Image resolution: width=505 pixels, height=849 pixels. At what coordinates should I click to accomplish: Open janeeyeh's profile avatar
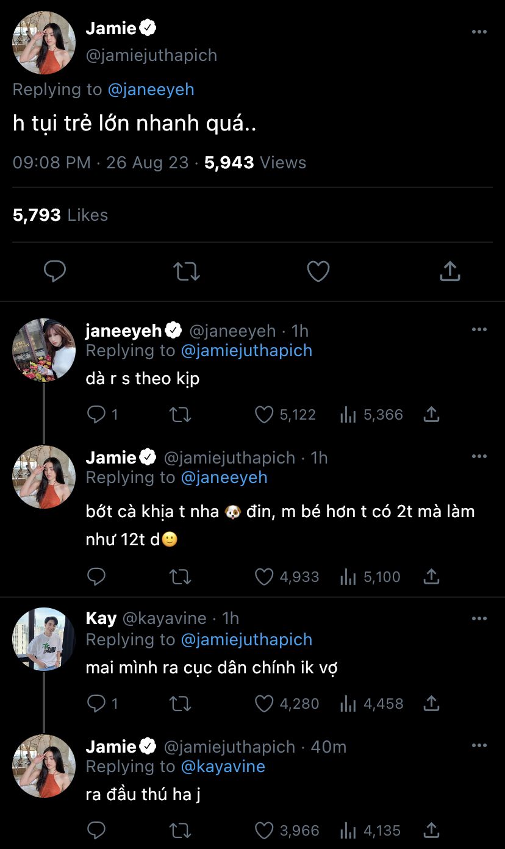point(44,350)
